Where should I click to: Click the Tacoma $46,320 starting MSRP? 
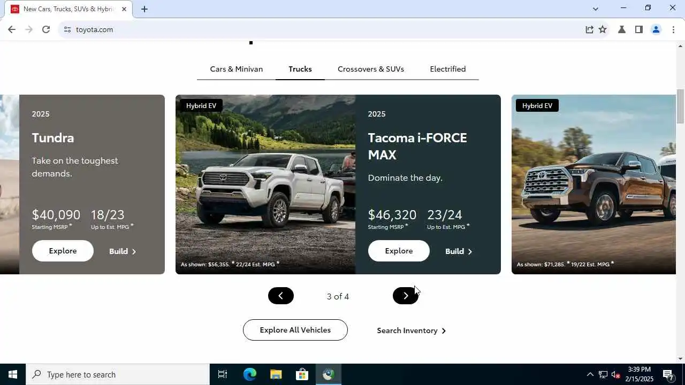pos(392,215)
